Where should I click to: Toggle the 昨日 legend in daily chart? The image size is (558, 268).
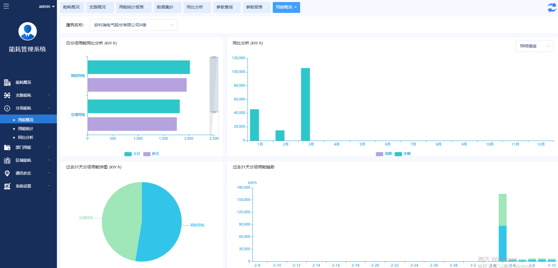coord(151,154)
